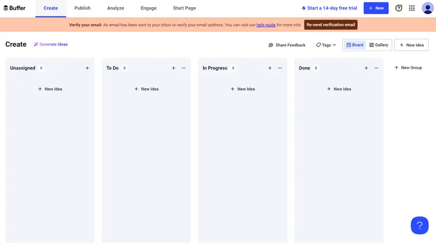
Task: Open the apps grid menu
Action: coord(412,8)
